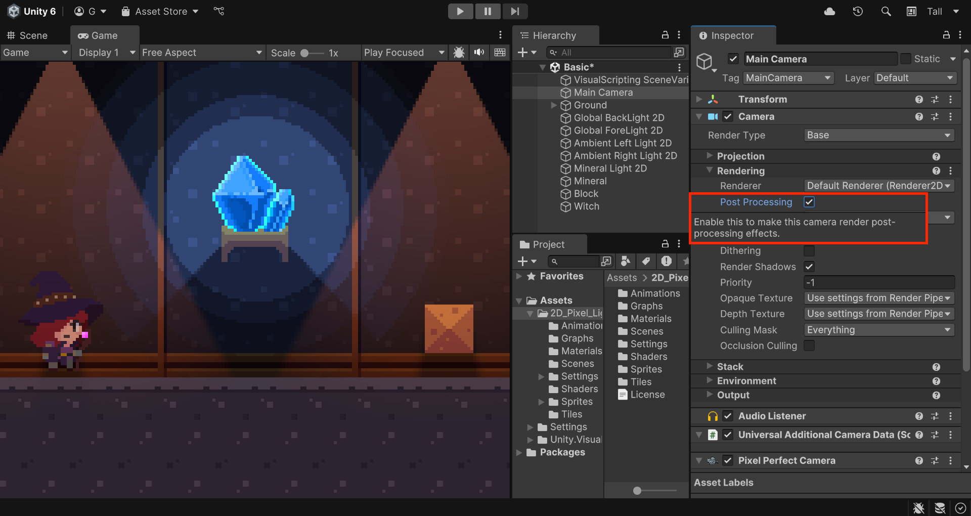Uncheck Render Shadows
This screenshot has width=971, height=516.
809,267
